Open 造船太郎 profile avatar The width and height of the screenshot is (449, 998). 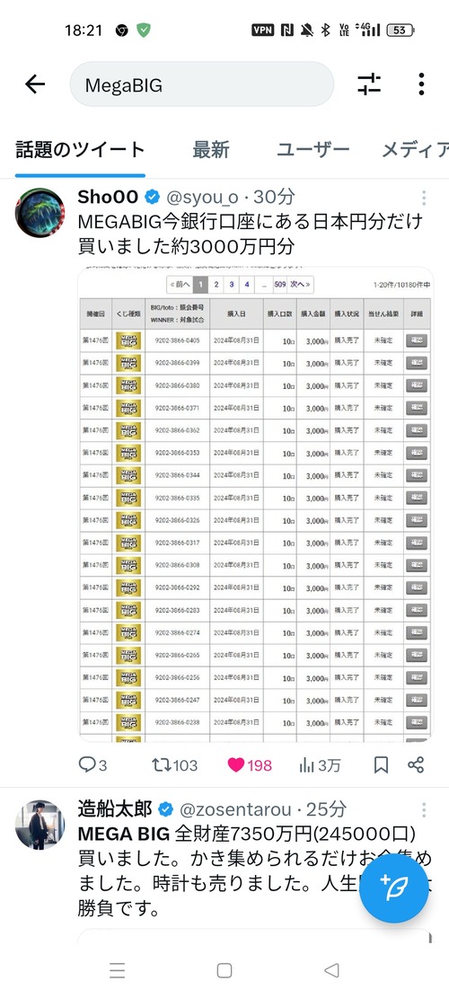[40, 825]
